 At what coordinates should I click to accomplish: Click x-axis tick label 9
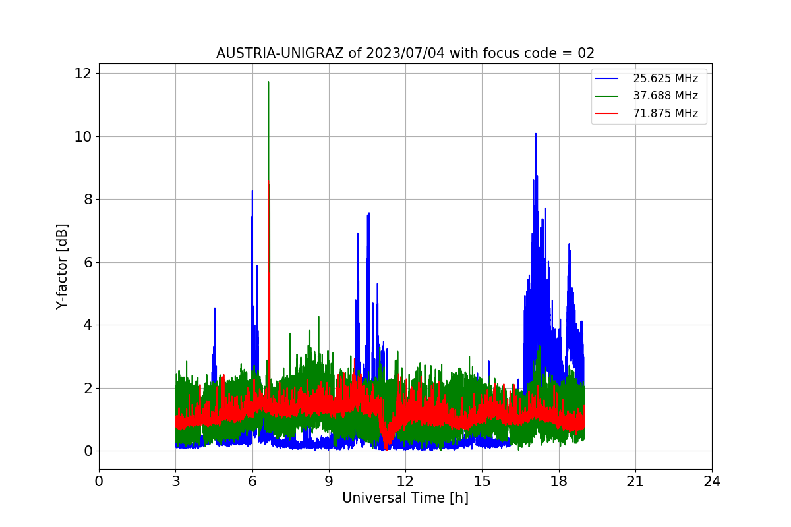[x=329, y=482]
